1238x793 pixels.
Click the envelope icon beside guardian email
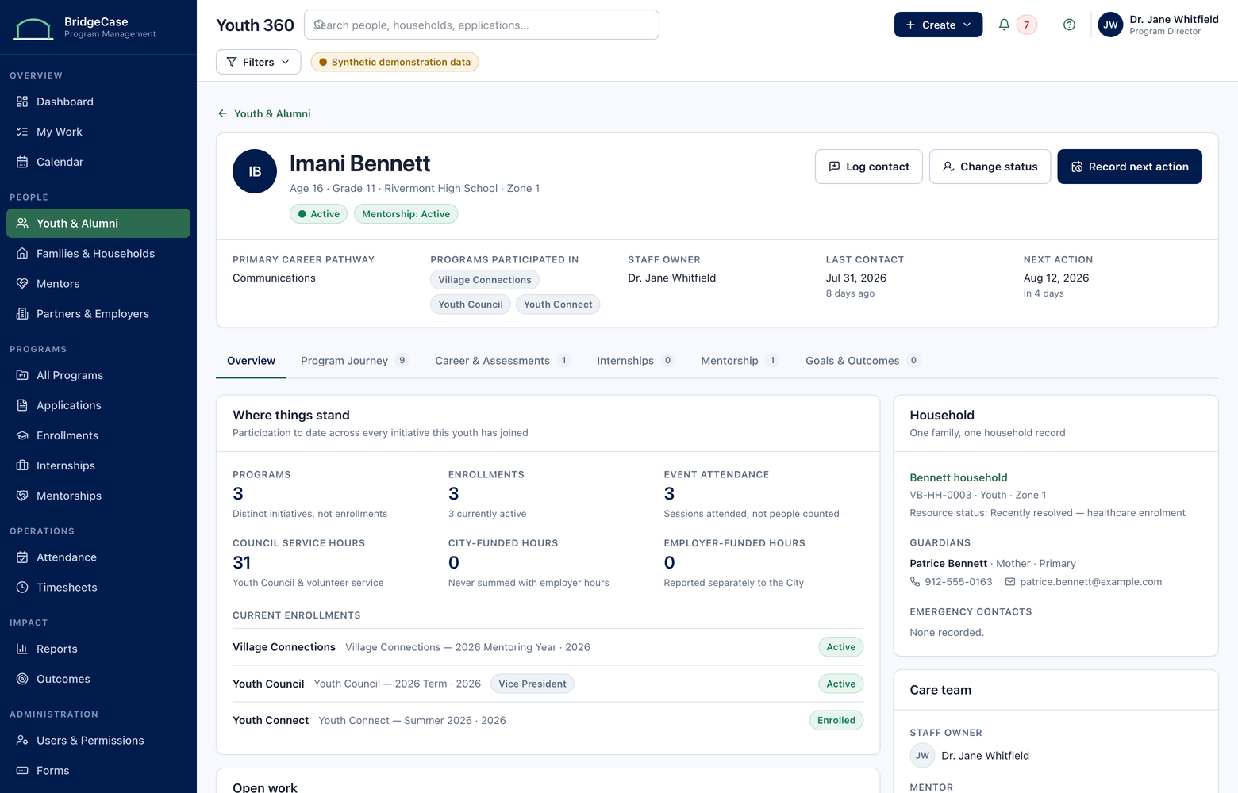pyautogui.click(x=1010, y=582)
